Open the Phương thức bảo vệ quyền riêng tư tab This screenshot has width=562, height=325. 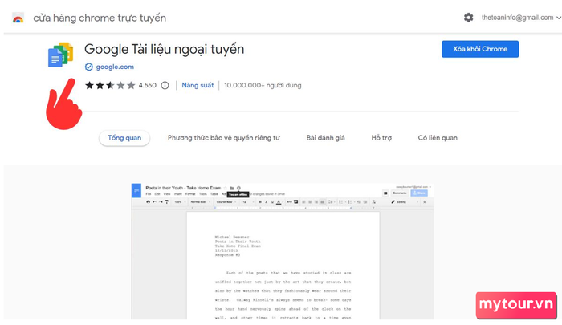(x=224, y=138)
